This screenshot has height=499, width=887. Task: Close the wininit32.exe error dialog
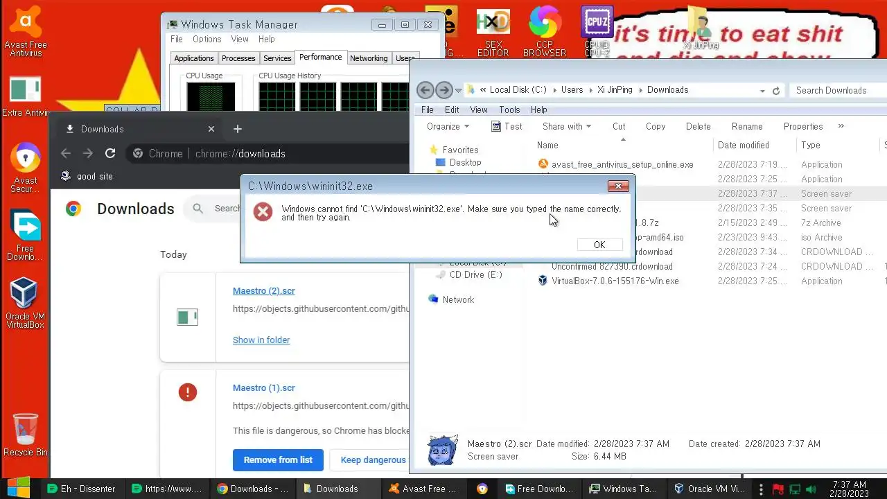pos(618,186)
